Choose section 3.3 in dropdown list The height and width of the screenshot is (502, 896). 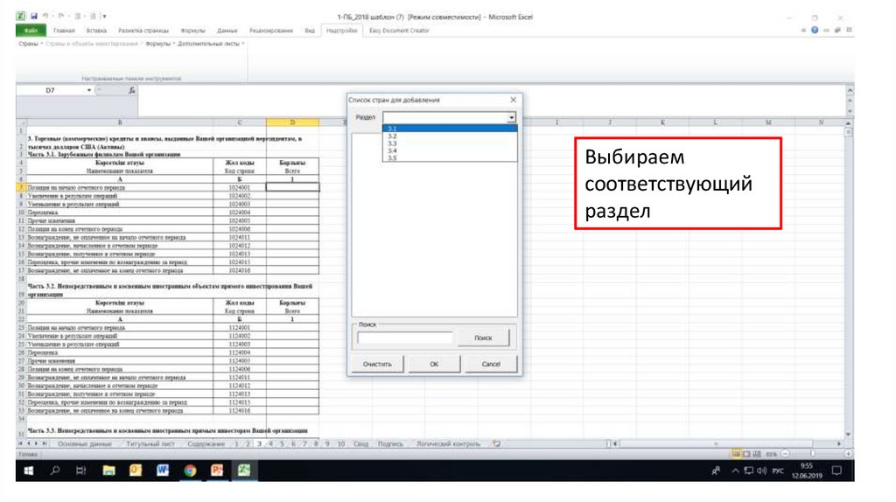tap(450, 143)
